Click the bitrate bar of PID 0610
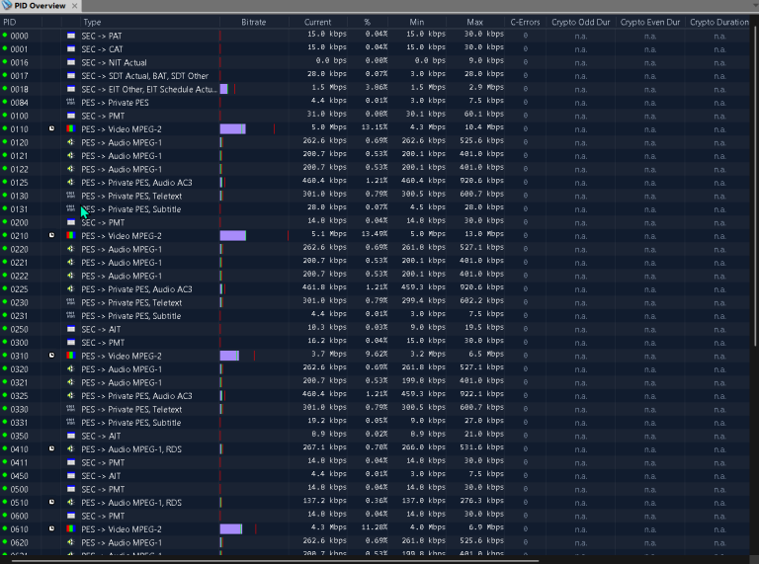The width and height of the screenshot is (759, 564). [x=231, y=528]
